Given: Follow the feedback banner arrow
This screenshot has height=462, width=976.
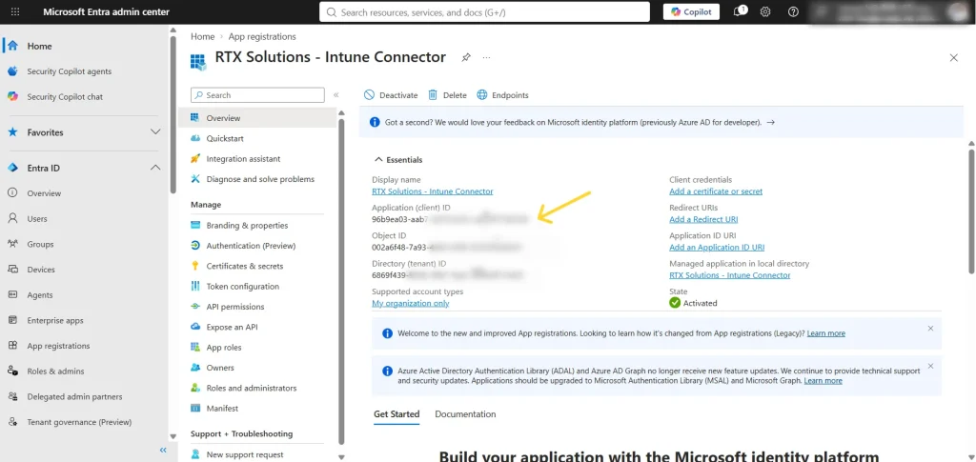Looking at the screenshot, I should 770,123.
